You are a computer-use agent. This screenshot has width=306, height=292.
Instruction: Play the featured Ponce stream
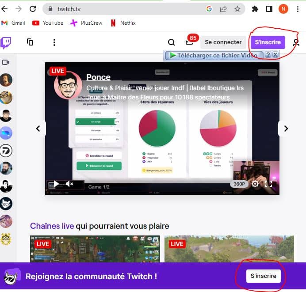point(56,184)
